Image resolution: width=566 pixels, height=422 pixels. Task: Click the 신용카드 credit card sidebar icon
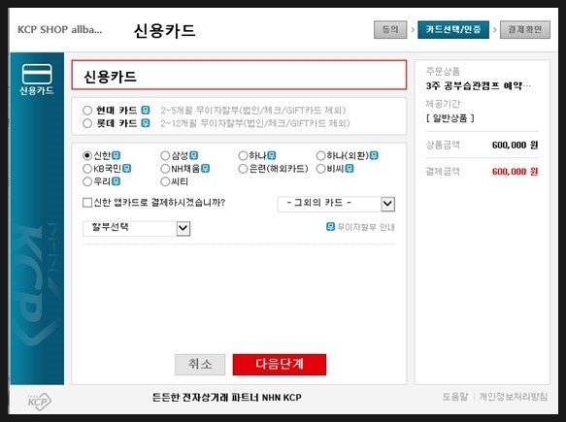(37, 79)
